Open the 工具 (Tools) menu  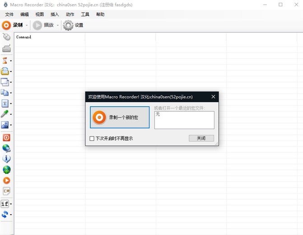[x=85, y=14]
